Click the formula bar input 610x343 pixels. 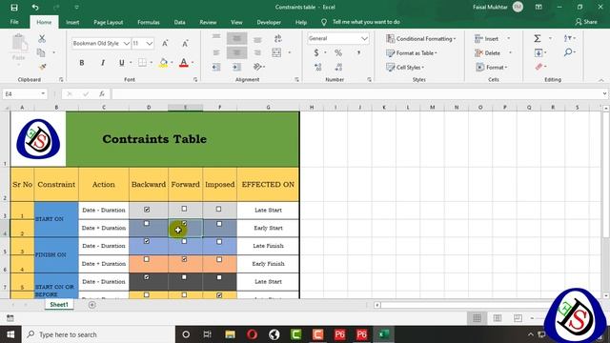tap(356, 93)
